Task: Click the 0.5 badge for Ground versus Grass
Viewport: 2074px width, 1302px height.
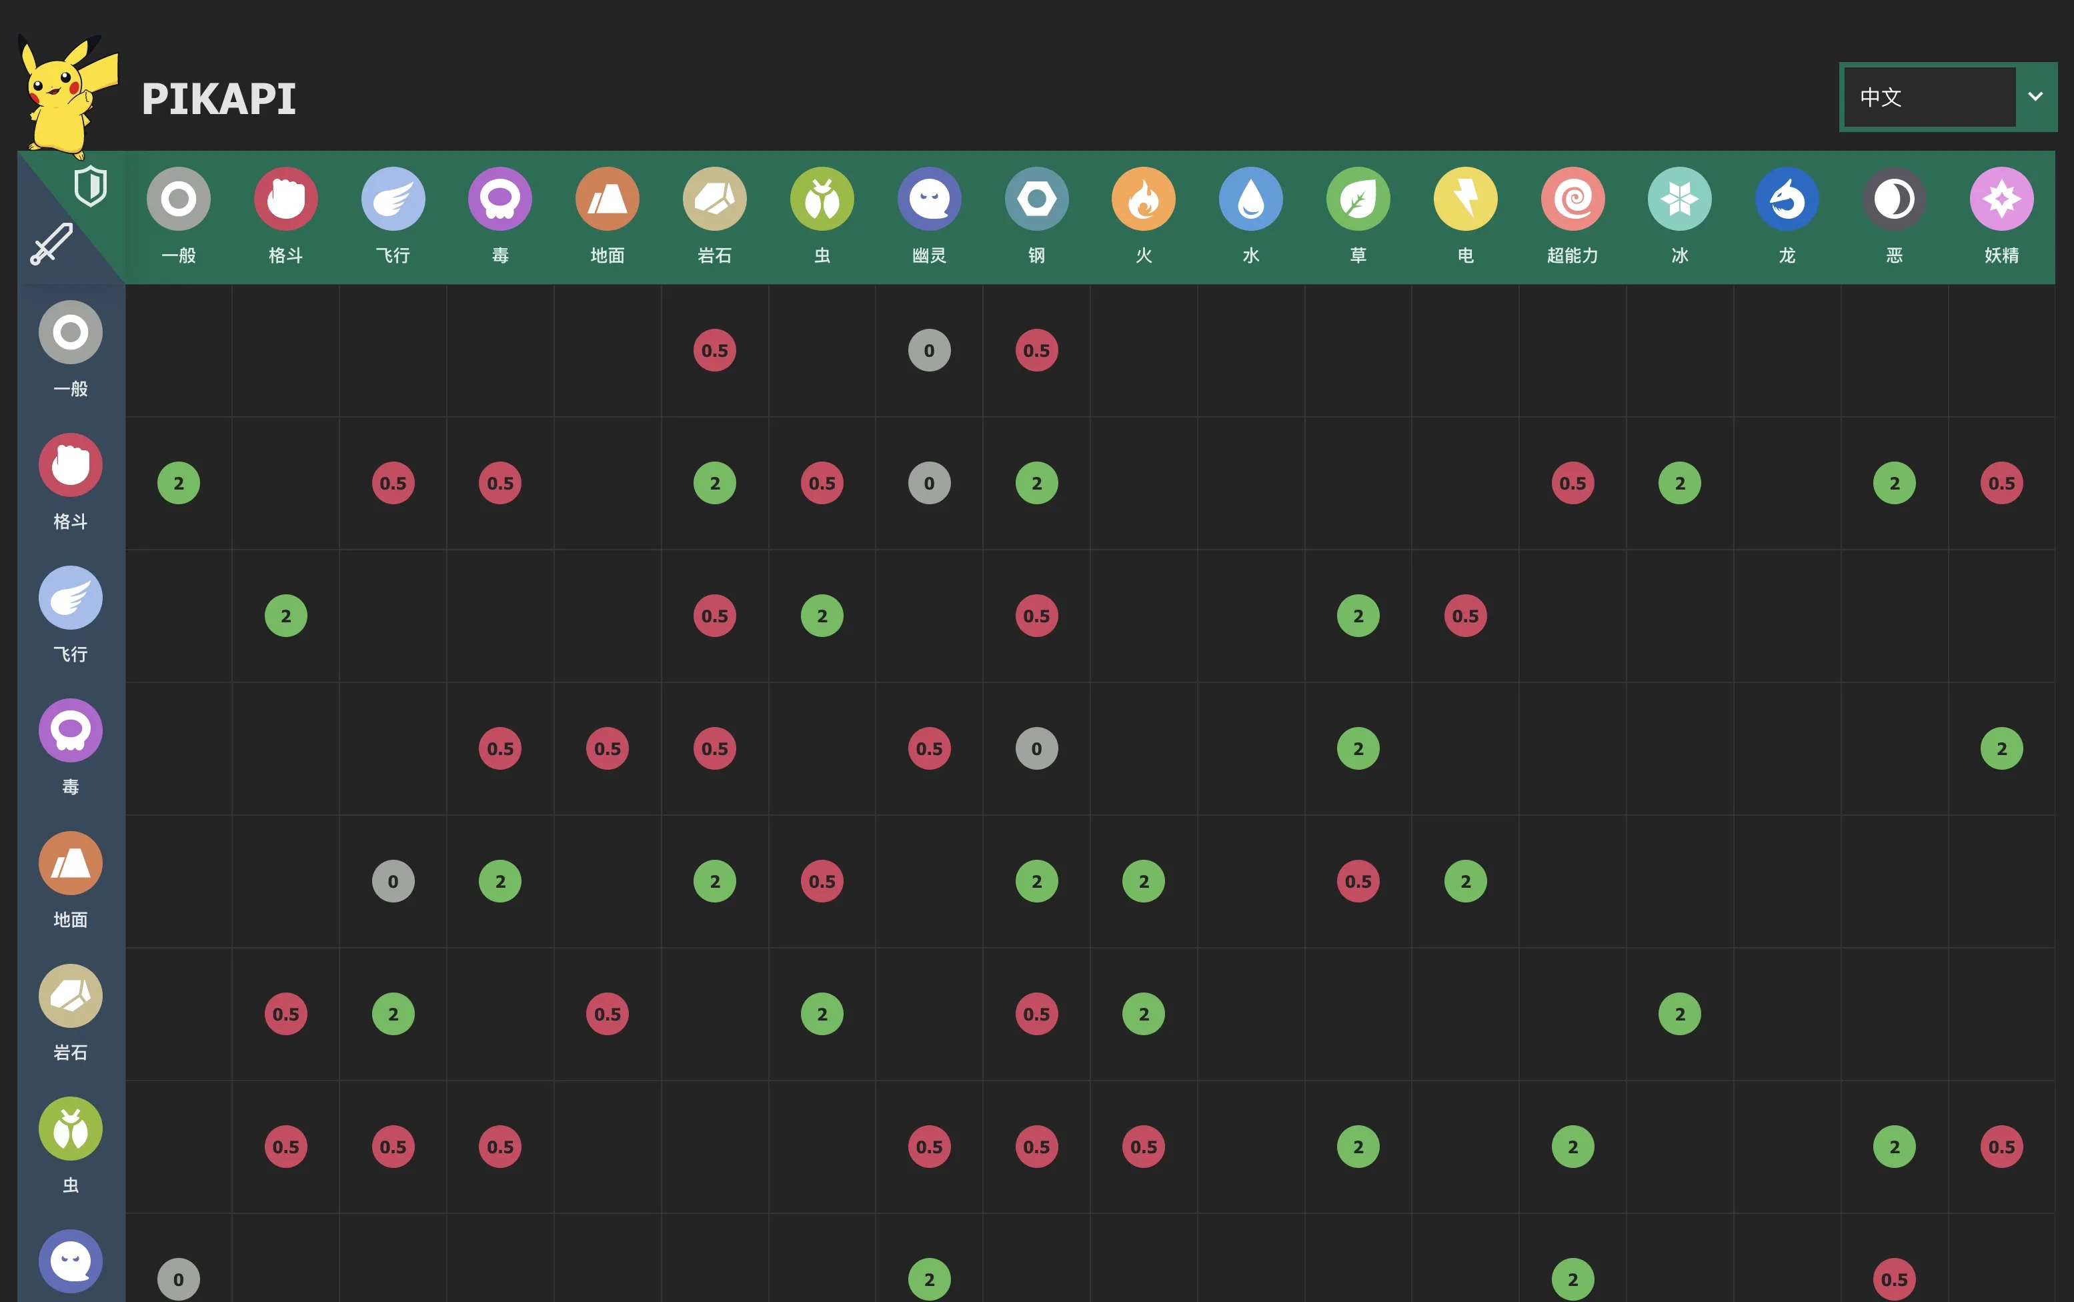Action: pyautogui.click(x=1358, y=881)
